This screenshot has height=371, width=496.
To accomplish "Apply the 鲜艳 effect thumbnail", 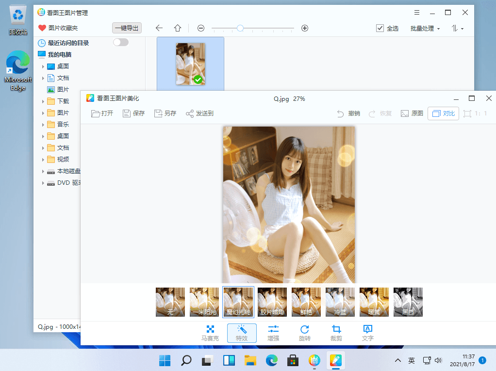I will (x=306, y=302).
